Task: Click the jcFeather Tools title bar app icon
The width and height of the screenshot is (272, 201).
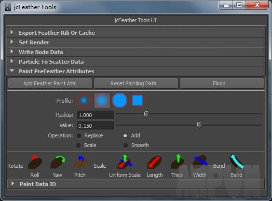Action: [x=8, y=7]
